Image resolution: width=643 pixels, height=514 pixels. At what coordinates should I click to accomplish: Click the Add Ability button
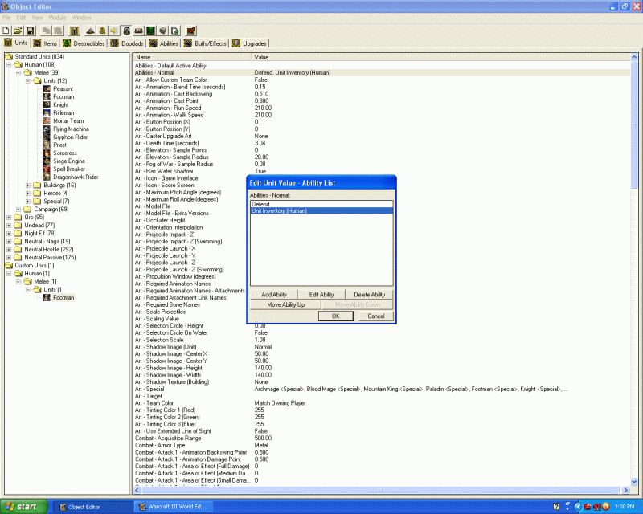click(274, 294)
